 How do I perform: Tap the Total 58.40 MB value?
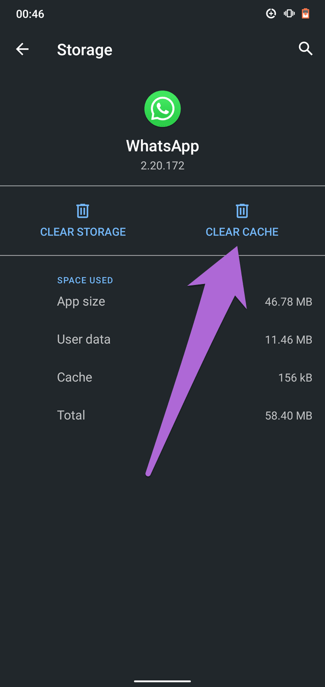pyautogui.click(x=288, y=416)
